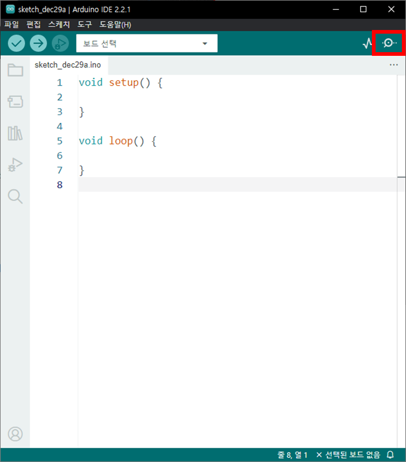This screenshot has height=462, width=406.
Task: Expand the three-dot tab options menu
Action: [x=393, y=65]
